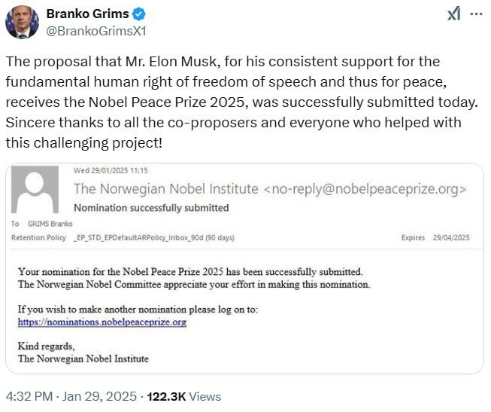This screenshot has height=412, width=491.
Task: Click the Nomination successfully submitted subject line
Action: (x=151, y=208)
